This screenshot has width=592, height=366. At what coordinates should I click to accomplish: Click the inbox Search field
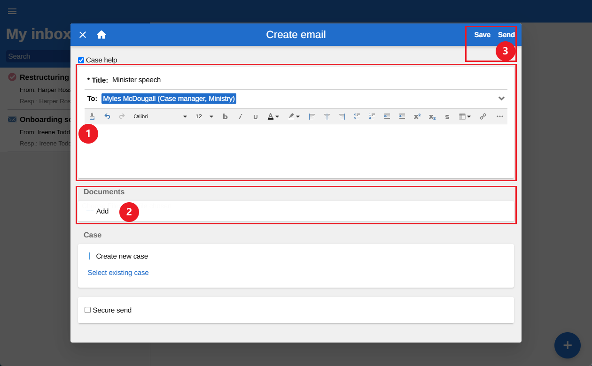pos(38,56)
